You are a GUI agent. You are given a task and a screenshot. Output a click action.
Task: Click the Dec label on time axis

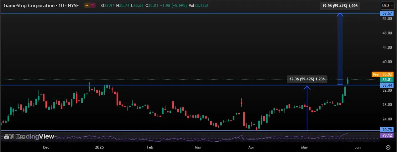46,147
